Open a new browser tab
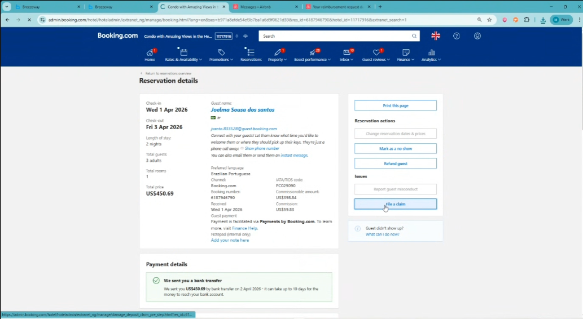This screenshot has height=319, width=583. coord(380,7)
